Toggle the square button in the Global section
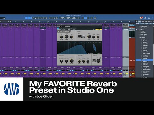The height and width of the screenshot is (115, 154). point(100,58)
